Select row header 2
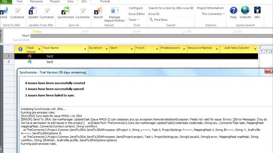 [x=9, y=62]
